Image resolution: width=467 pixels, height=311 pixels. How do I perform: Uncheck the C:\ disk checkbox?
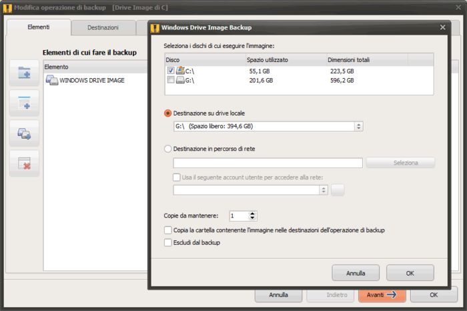point(171,70)
